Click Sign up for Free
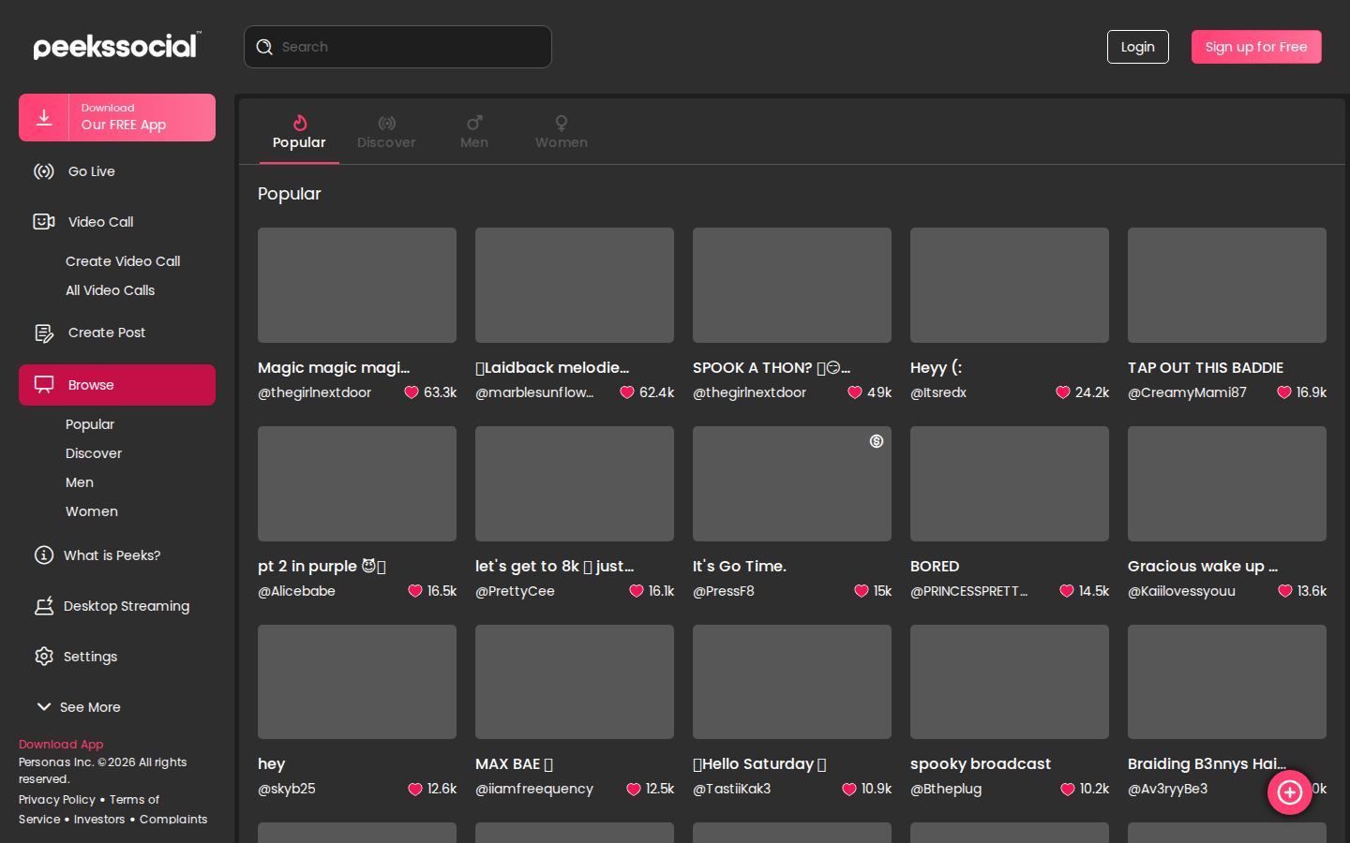Screen dimensions: 1350x843 coord(1256,47)
